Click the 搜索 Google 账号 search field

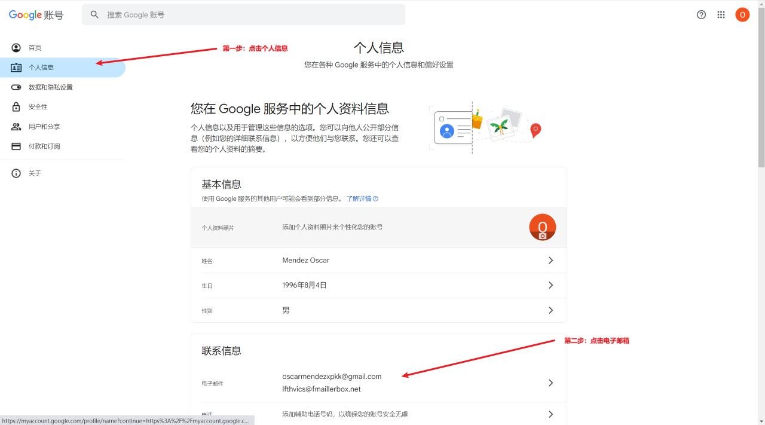click(x=251, y=15)
